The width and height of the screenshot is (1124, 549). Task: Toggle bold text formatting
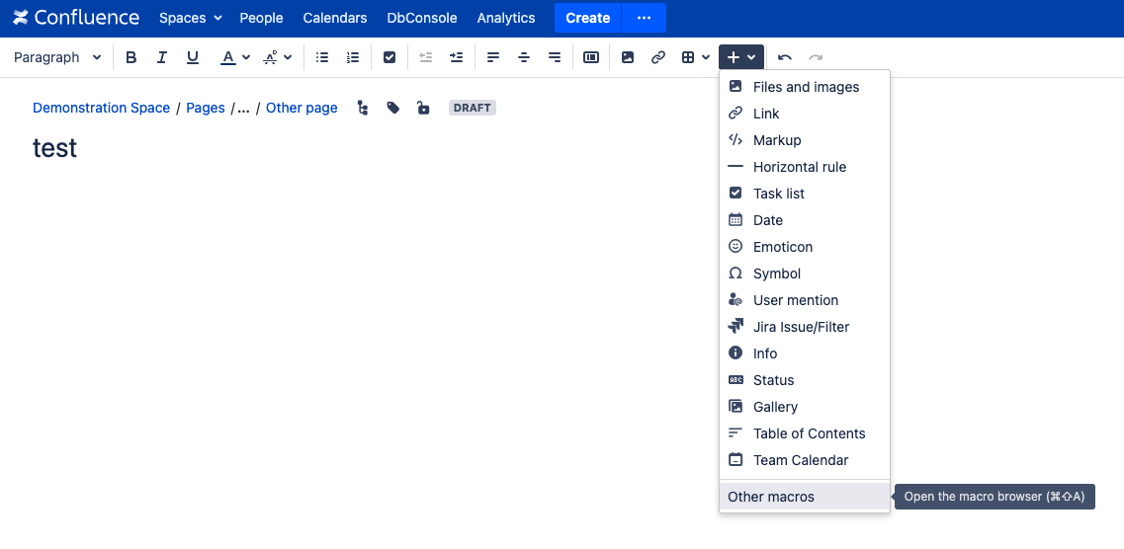coord(131,57)
